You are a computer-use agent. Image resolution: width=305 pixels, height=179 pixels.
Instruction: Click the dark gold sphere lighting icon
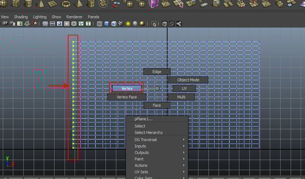(142, 24)
